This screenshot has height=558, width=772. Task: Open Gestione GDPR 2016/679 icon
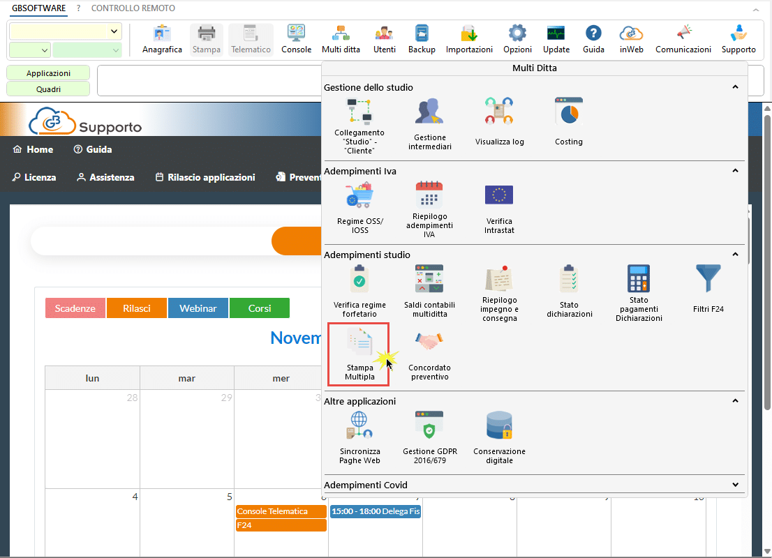[x=429, y=425]
